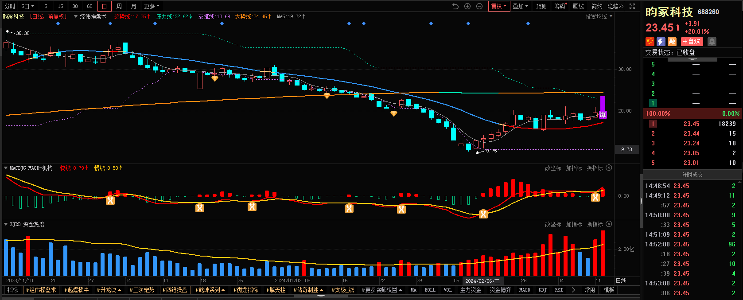Switch to 周 weekly period
Image resolution: width=743 pixels, height=300 pixels.
point(119,6)
